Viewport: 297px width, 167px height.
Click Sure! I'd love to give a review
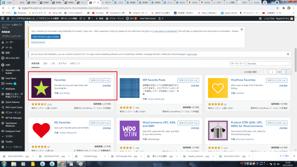click(46, 37)
